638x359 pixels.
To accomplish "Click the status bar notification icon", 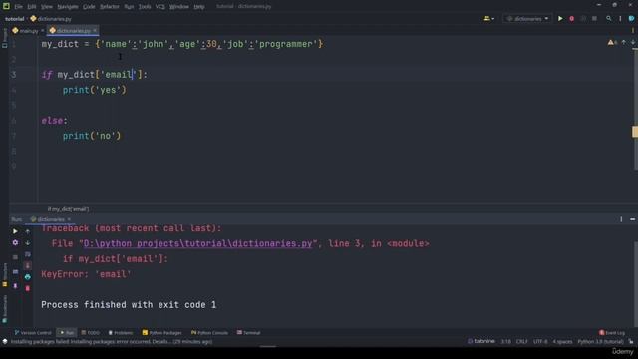I will pyautogui.click(x=5, y=341).
